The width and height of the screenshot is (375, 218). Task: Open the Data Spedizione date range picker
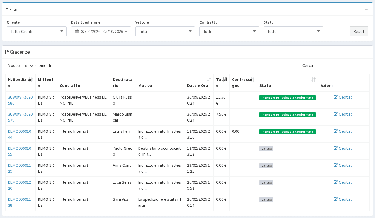(x=101, y=31)
